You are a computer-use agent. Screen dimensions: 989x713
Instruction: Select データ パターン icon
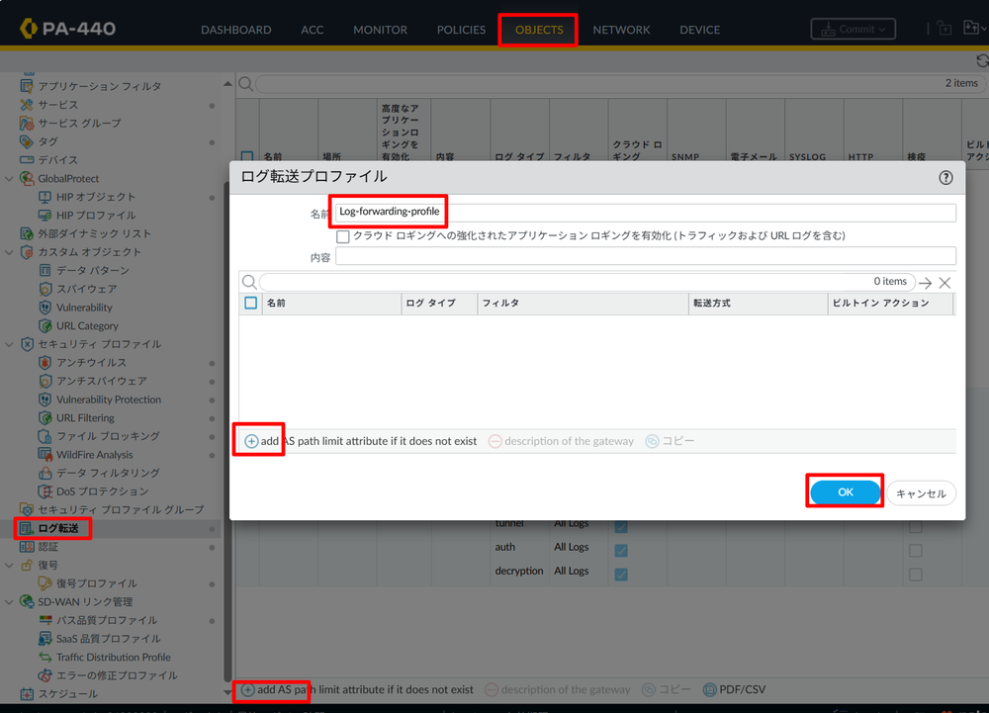tap(45, 270)
